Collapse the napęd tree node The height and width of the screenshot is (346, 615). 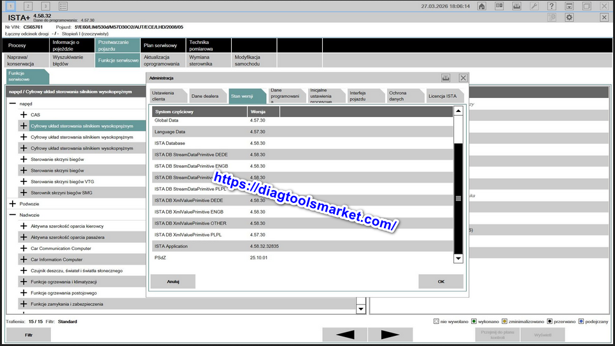click(x=12, y=103)
